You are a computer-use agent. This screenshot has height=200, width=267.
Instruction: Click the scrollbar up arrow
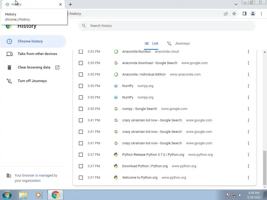[x=265, y=52]
